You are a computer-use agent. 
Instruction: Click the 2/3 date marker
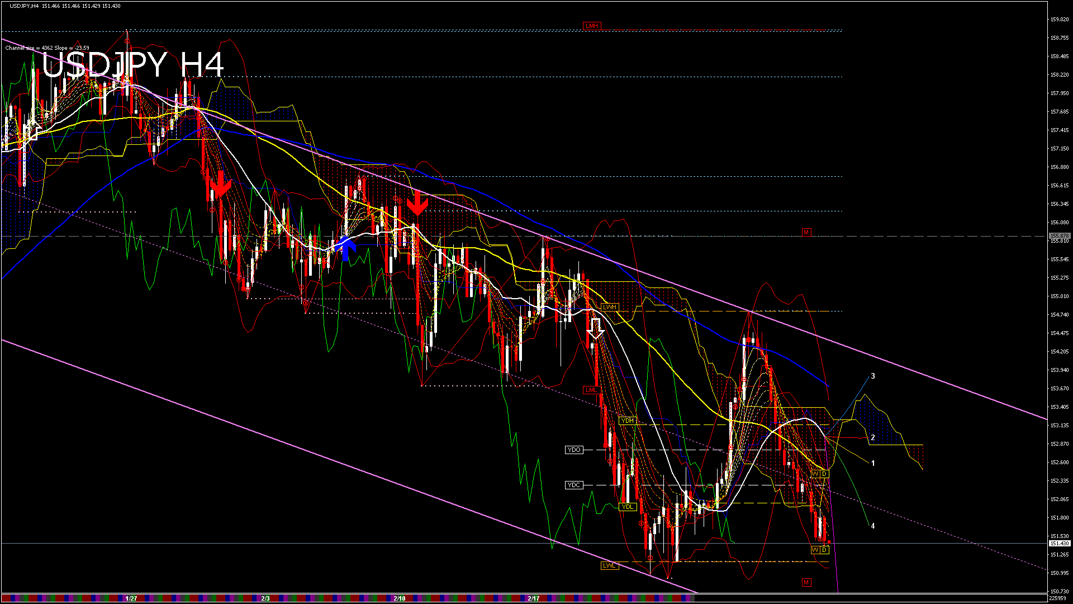click(x=265, y=598)
